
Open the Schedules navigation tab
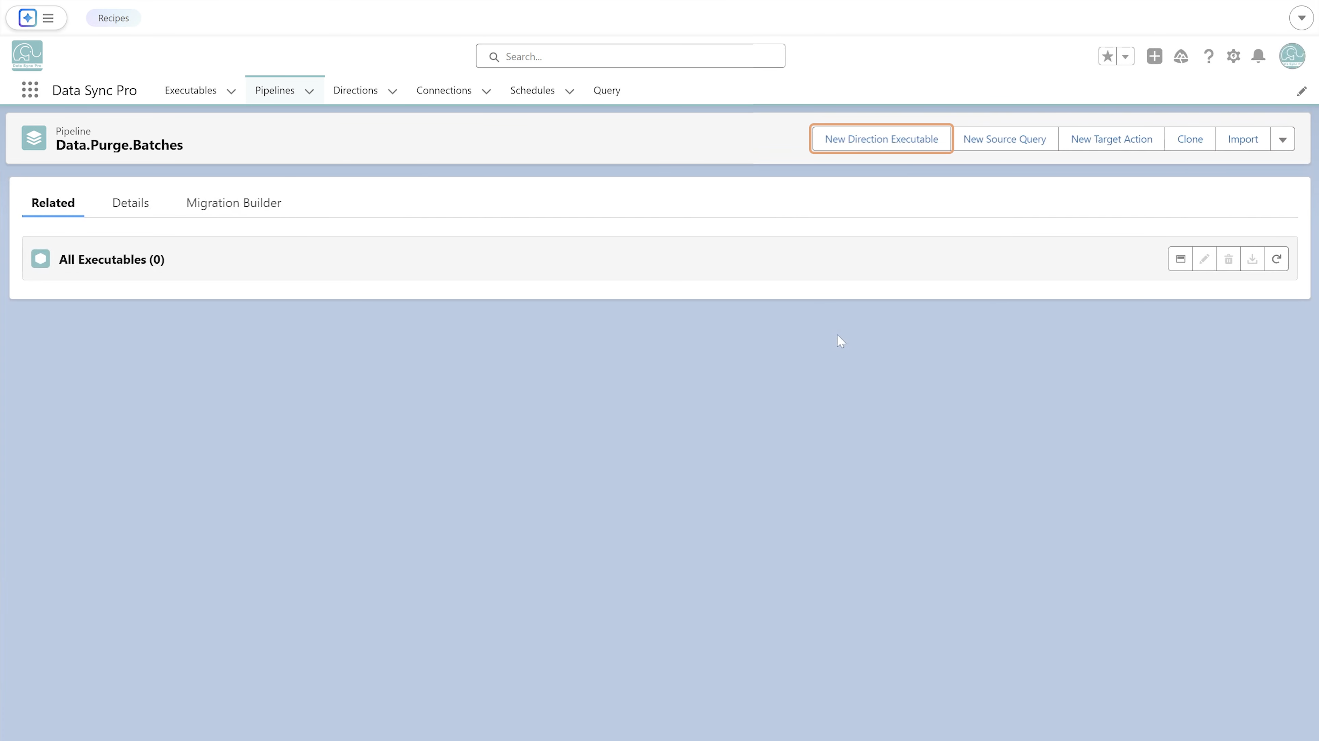pyautogui.click(x=533, y=90)
